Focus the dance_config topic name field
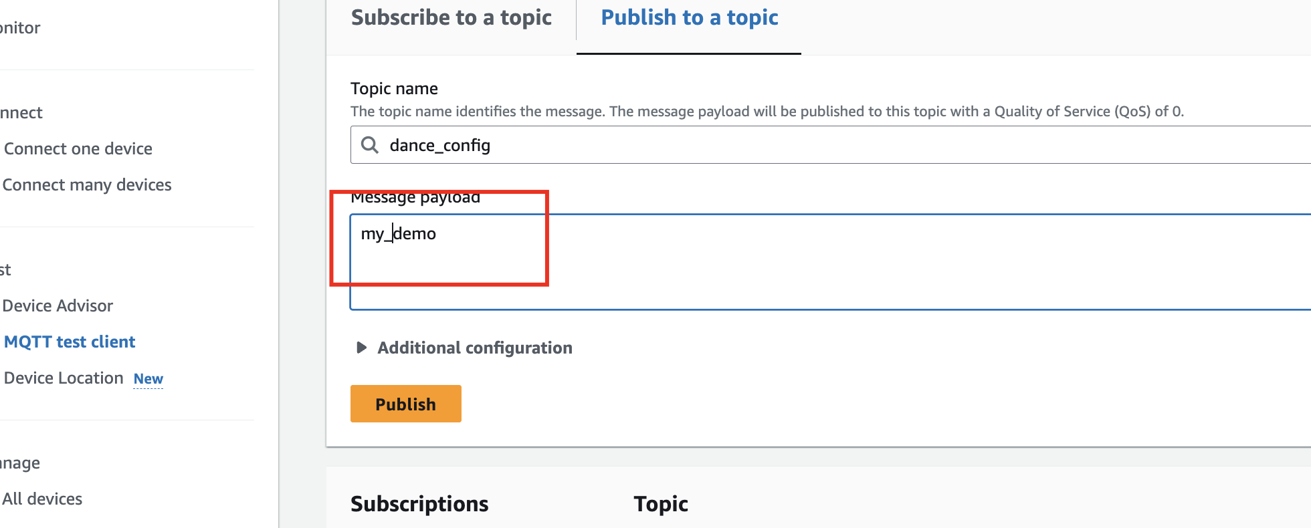 [x=803, y=145]
